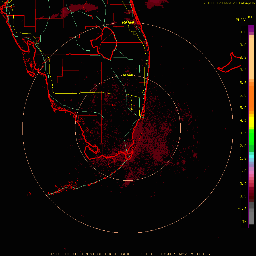Click the yellow swatch in the color scale
Image resolution: width=256 pixels, height=256 pixels.
(x=251, y=122)
